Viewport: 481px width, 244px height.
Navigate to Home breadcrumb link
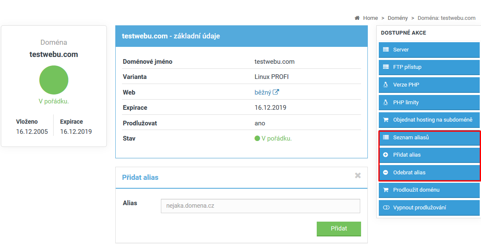pos(370,18)
